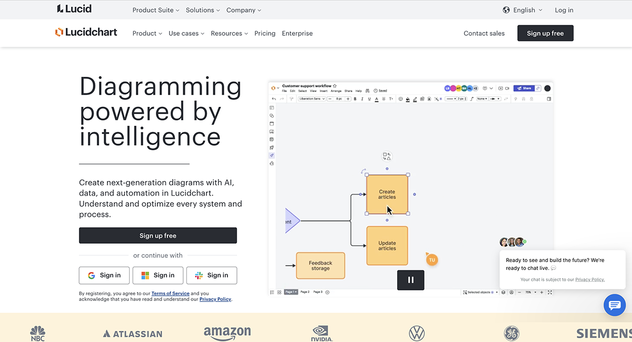
Task: Open the English language dropdown
Action: [522, 9]
